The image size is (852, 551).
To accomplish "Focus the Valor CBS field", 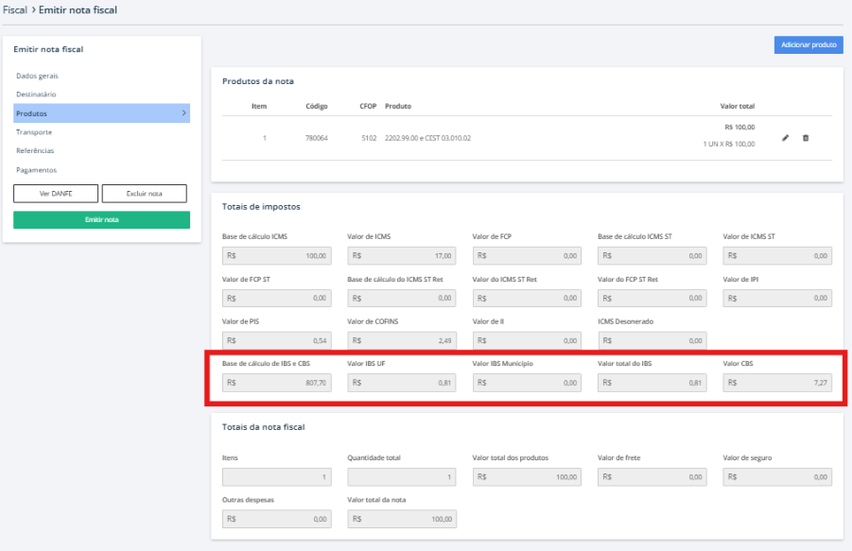I will (777, 383).
